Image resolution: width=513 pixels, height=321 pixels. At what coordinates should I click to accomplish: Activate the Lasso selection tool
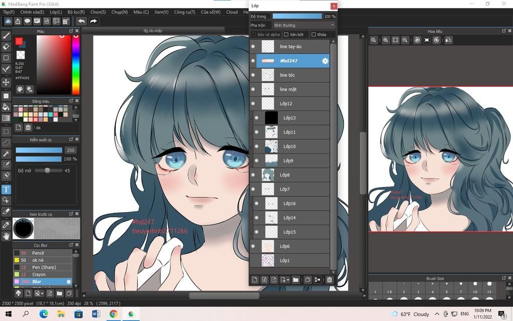coord(6,143)
